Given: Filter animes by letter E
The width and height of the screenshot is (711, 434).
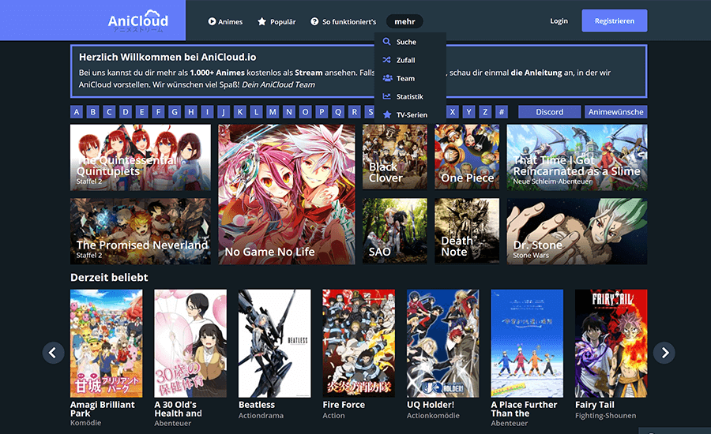Looking at the screenshot, I should click(x=142, y=112).
